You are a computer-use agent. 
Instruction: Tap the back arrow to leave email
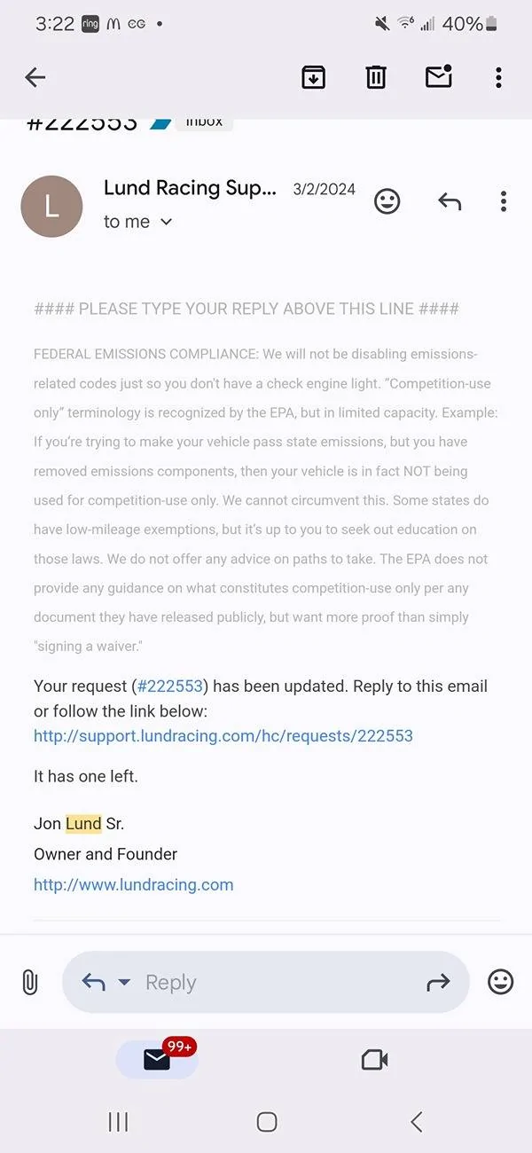35,78
